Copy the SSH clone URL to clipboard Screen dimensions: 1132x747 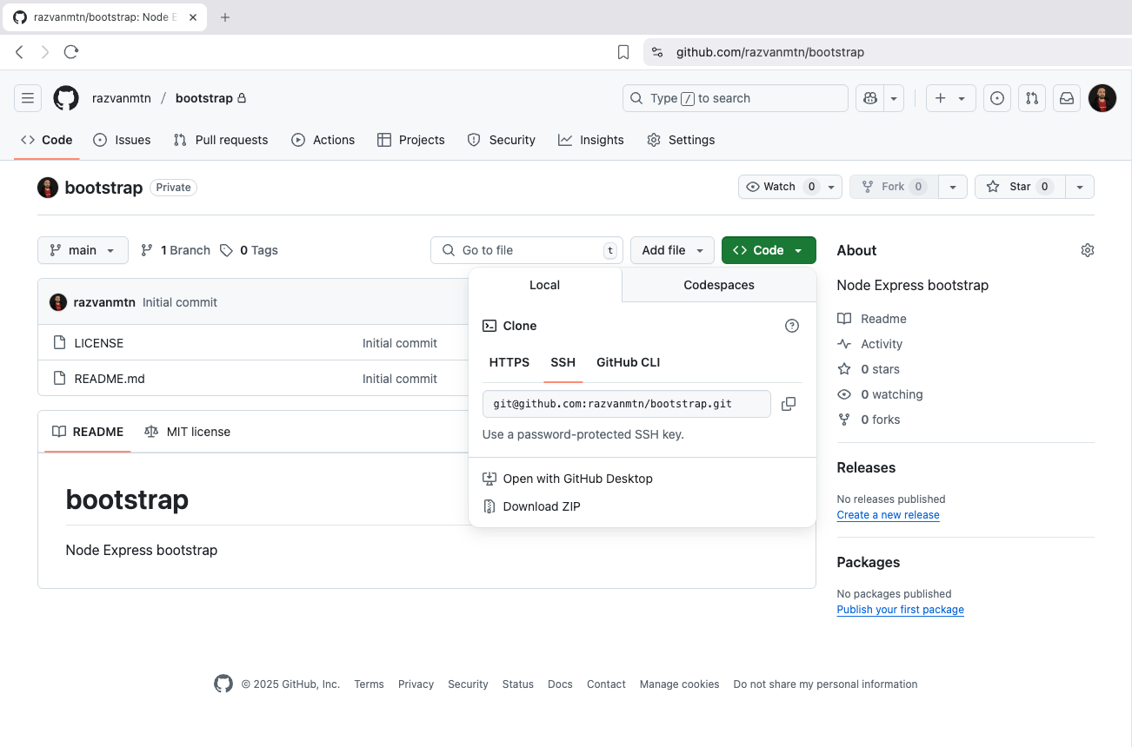[789, 404]
